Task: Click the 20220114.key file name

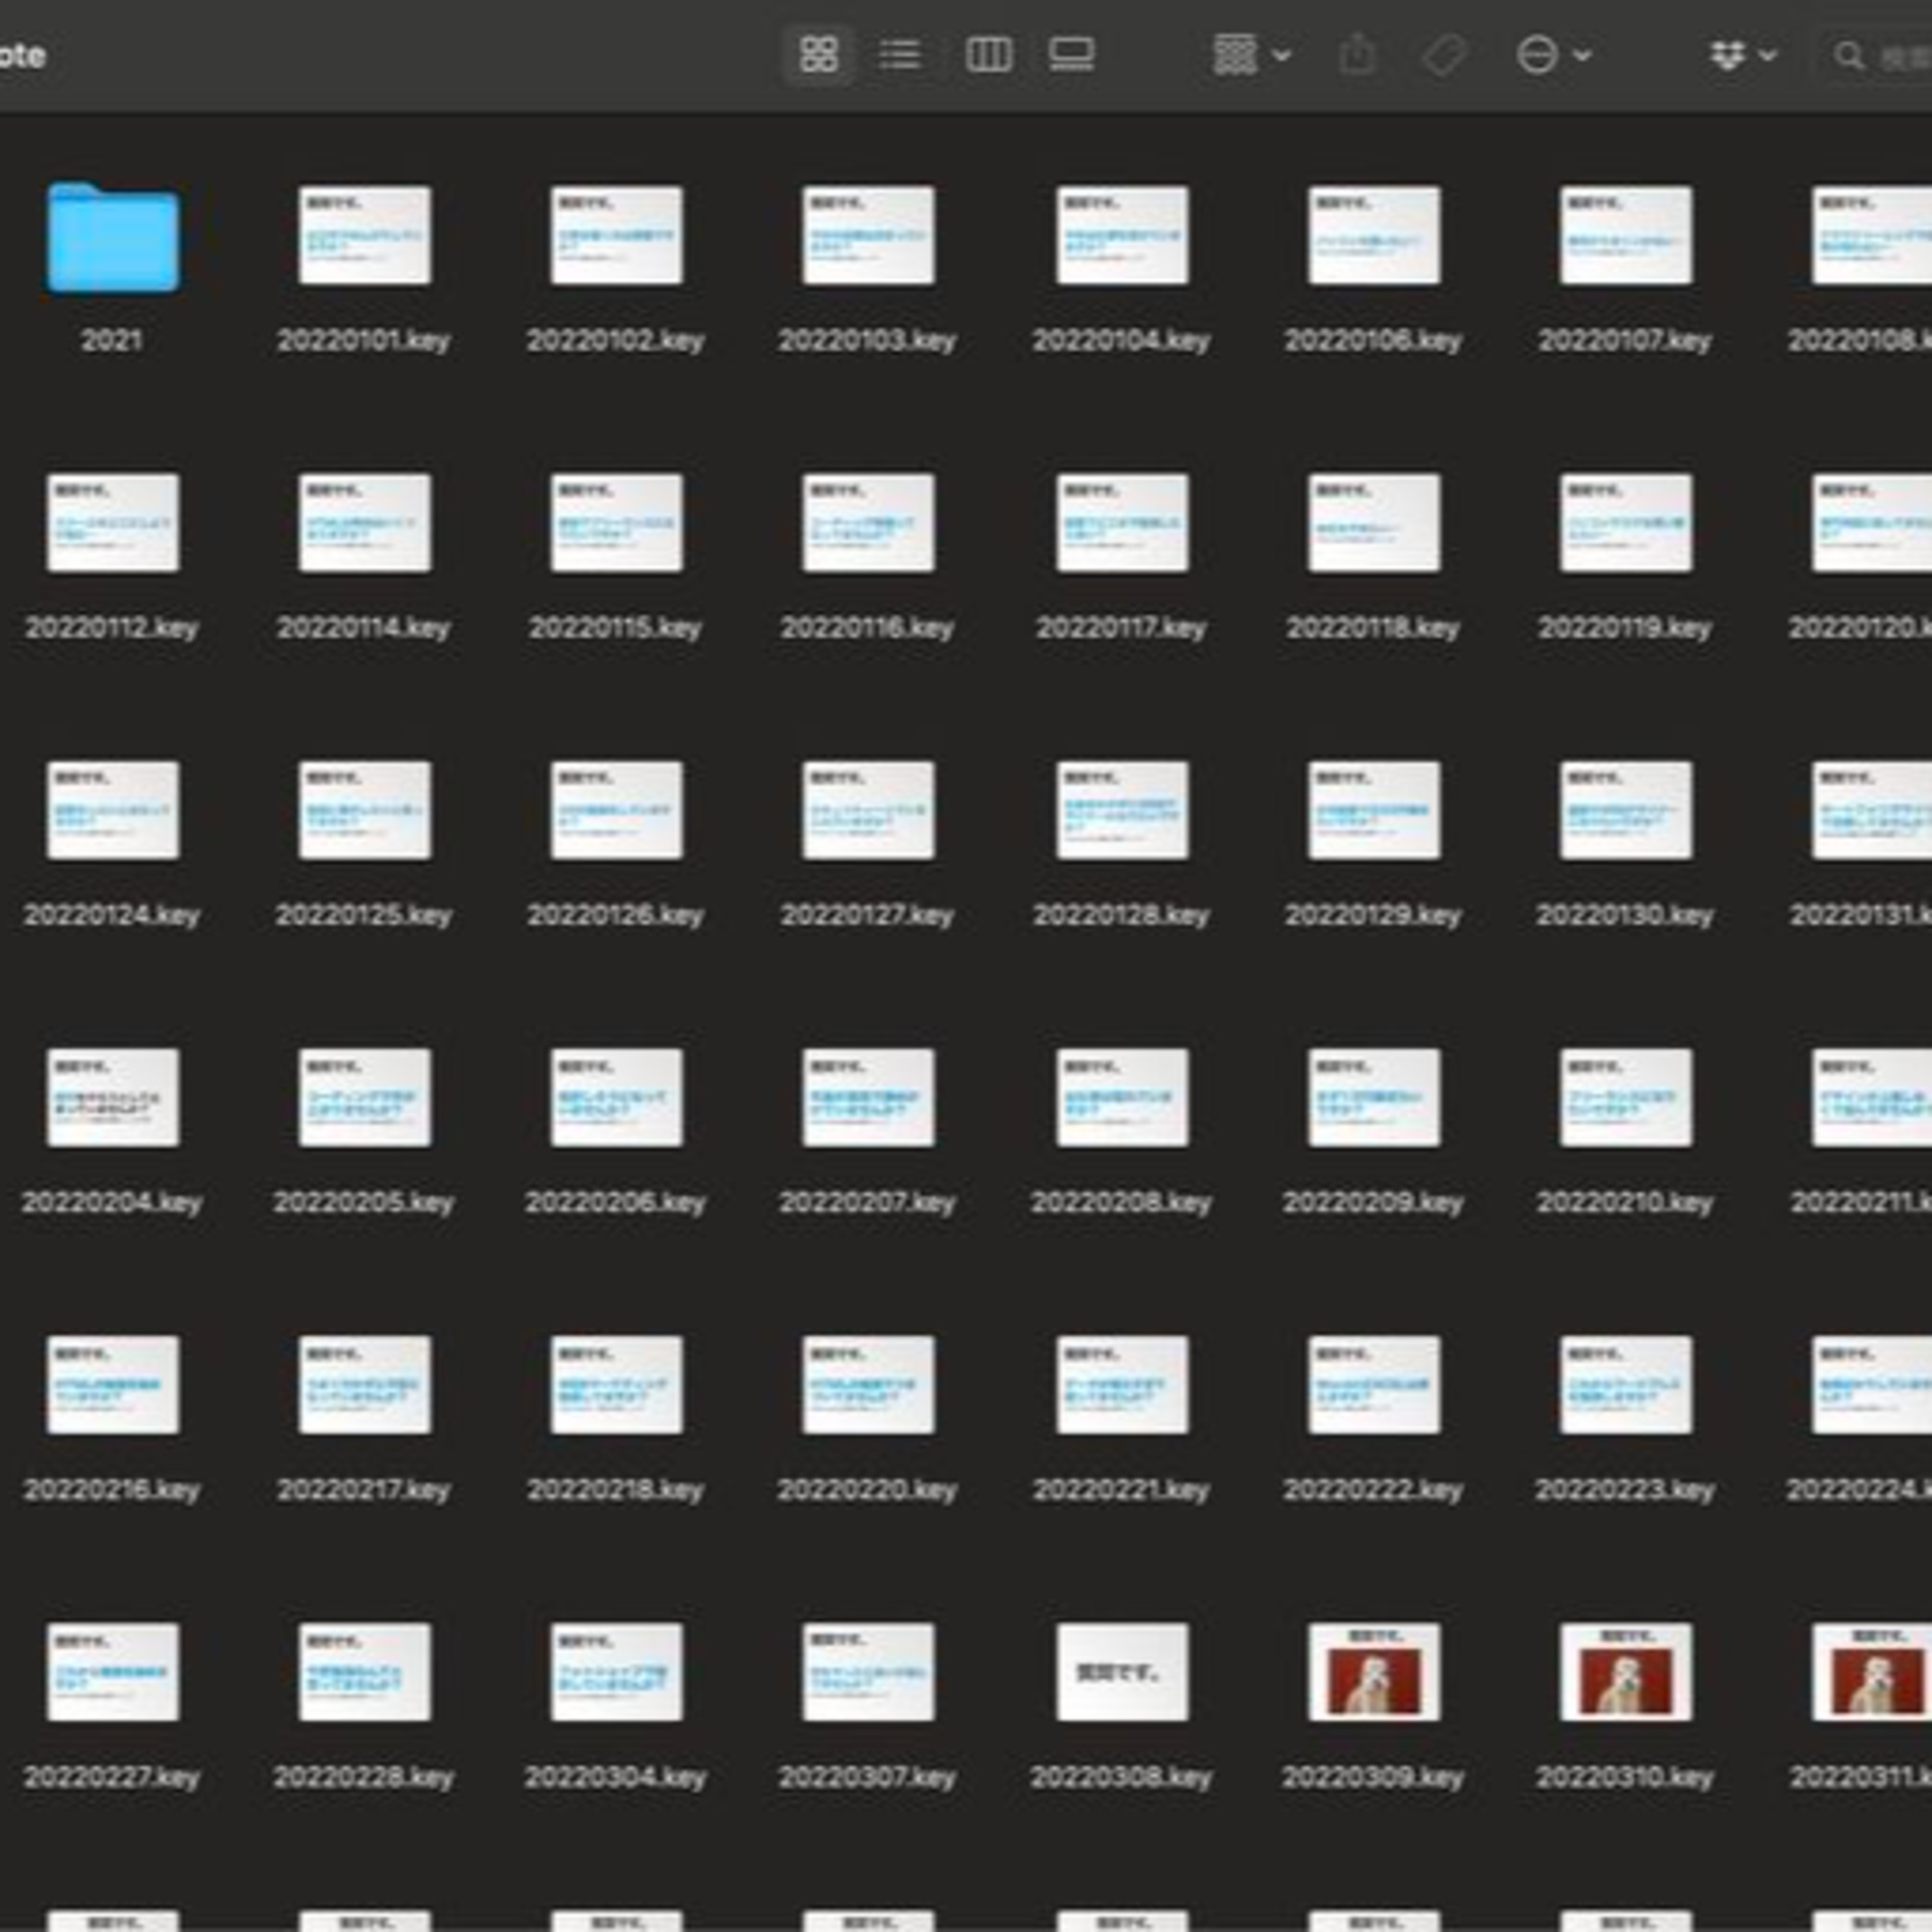Action: (x=364, y=628)
